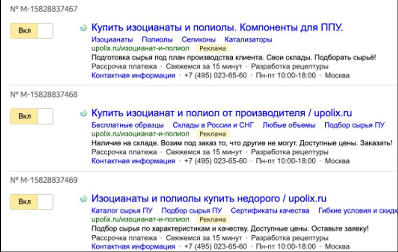Open the Бесплатные образцы sitelink

[x=127, y=125]
